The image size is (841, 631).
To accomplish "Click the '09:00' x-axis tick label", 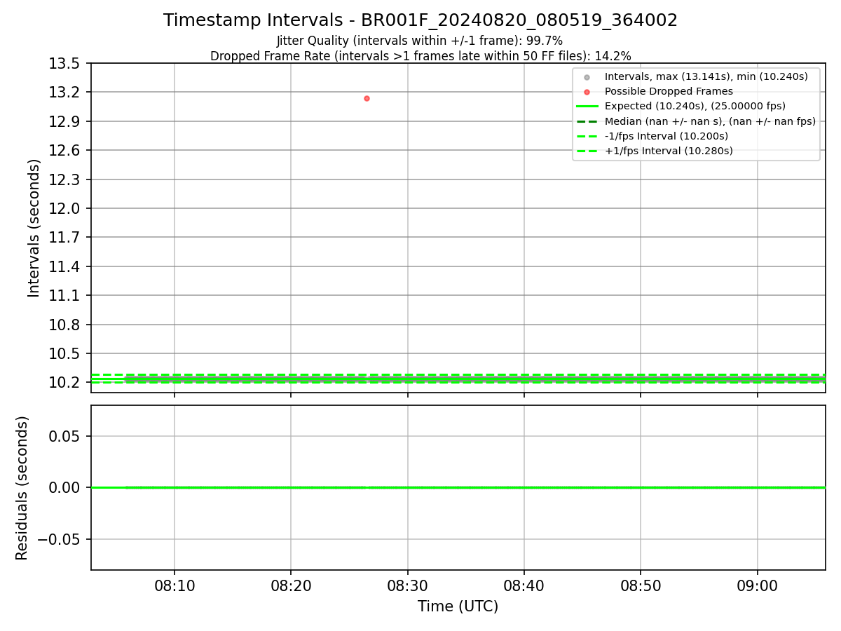I will pyautogui.click(x=757, y=585).
